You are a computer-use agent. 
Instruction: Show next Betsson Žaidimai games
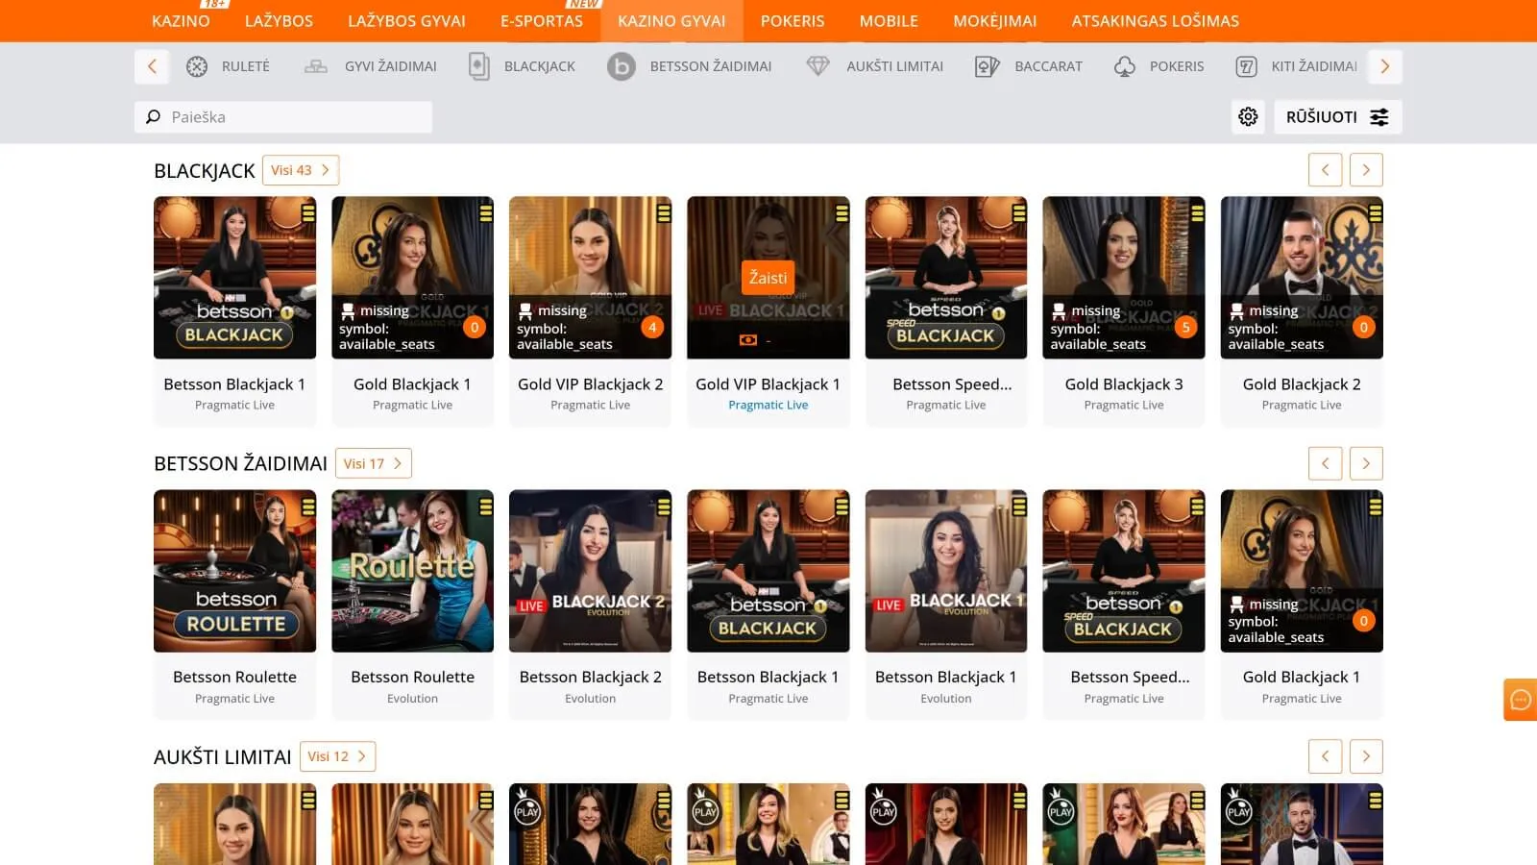click(1366, 463)
